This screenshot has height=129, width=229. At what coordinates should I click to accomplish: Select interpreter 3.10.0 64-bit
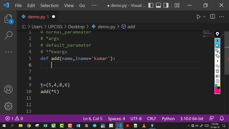pos(192,119)
